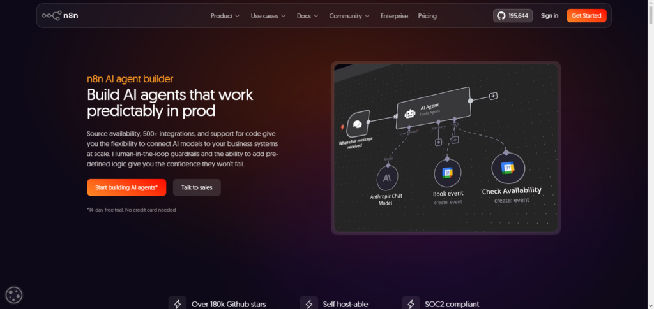The height and width of the screenshot is (309, 654).
Task: Click the AI Agent robot node icon
Action: pos(411,113)
